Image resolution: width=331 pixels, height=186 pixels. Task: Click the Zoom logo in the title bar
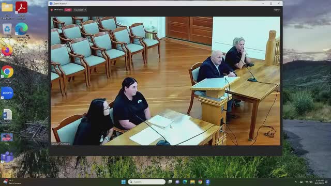pyautogui.click(x=51, y=4)
